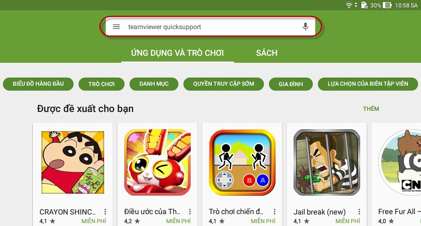Switch to ỨNG DỤNG VÀ TRÒ CHƠI tab
421x226 pixels.
(178, 53)
